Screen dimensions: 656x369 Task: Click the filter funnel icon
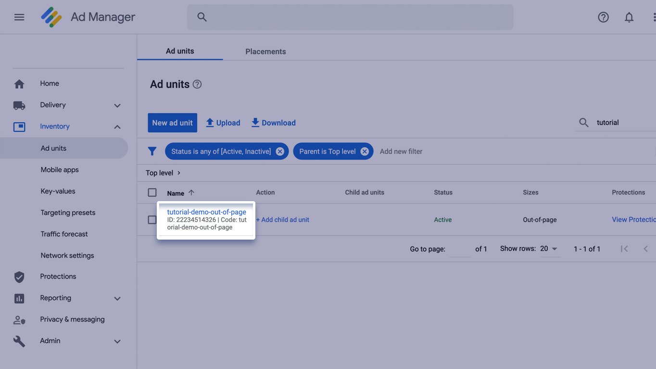coord(152,152)
